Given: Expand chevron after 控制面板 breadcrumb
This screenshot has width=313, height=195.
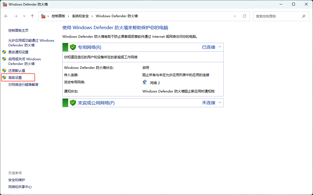Looking at the screenshot, I should (68, 16).
